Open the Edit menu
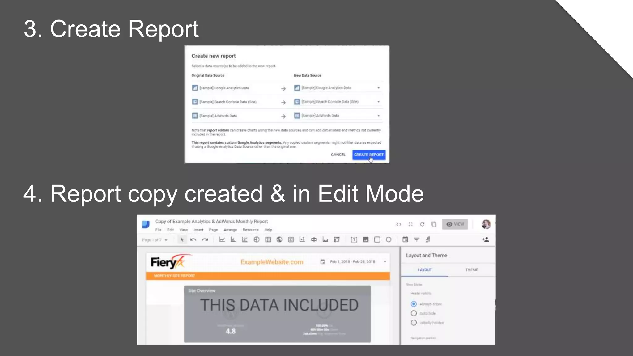 coord(170,230)
